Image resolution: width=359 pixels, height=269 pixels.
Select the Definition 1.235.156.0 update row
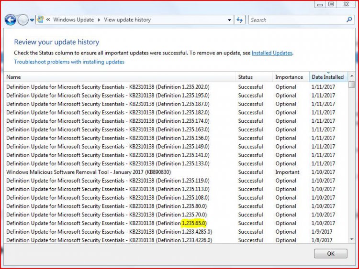(176, 138)
